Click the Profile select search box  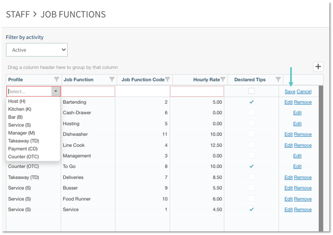29,92
